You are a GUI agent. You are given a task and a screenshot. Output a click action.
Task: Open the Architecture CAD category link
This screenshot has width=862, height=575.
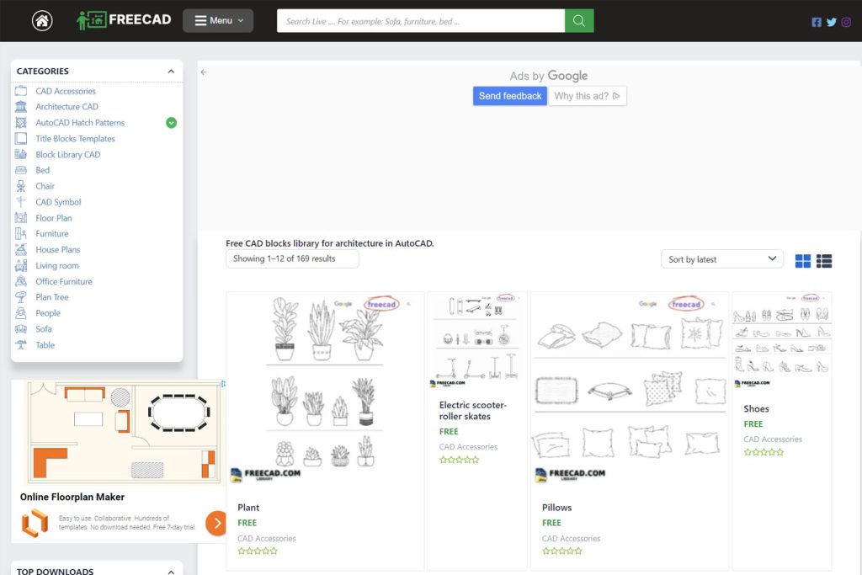(67, 107)
